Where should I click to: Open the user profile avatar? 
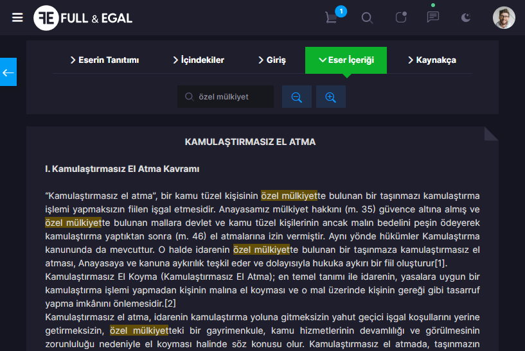pyautogui.click(x=504, y=18)
